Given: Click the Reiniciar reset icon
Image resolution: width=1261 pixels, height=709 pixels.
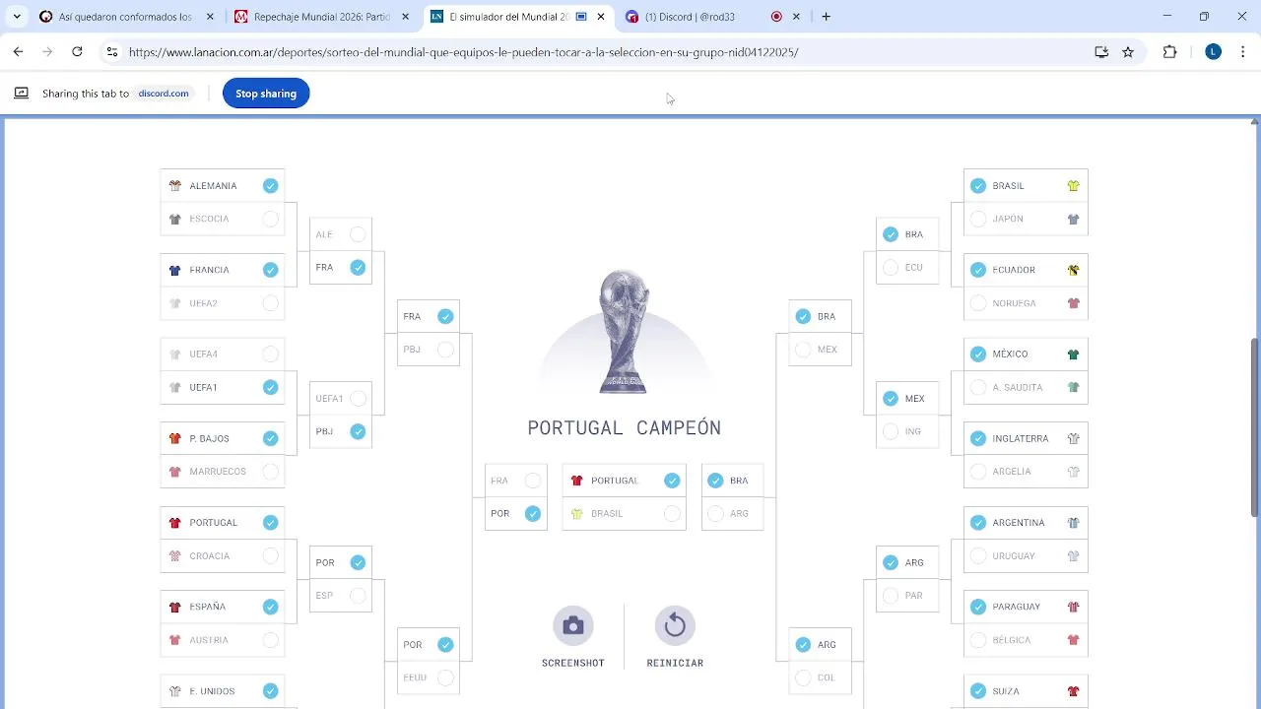Looking at the screenshot, I should [x=675, y=625].
